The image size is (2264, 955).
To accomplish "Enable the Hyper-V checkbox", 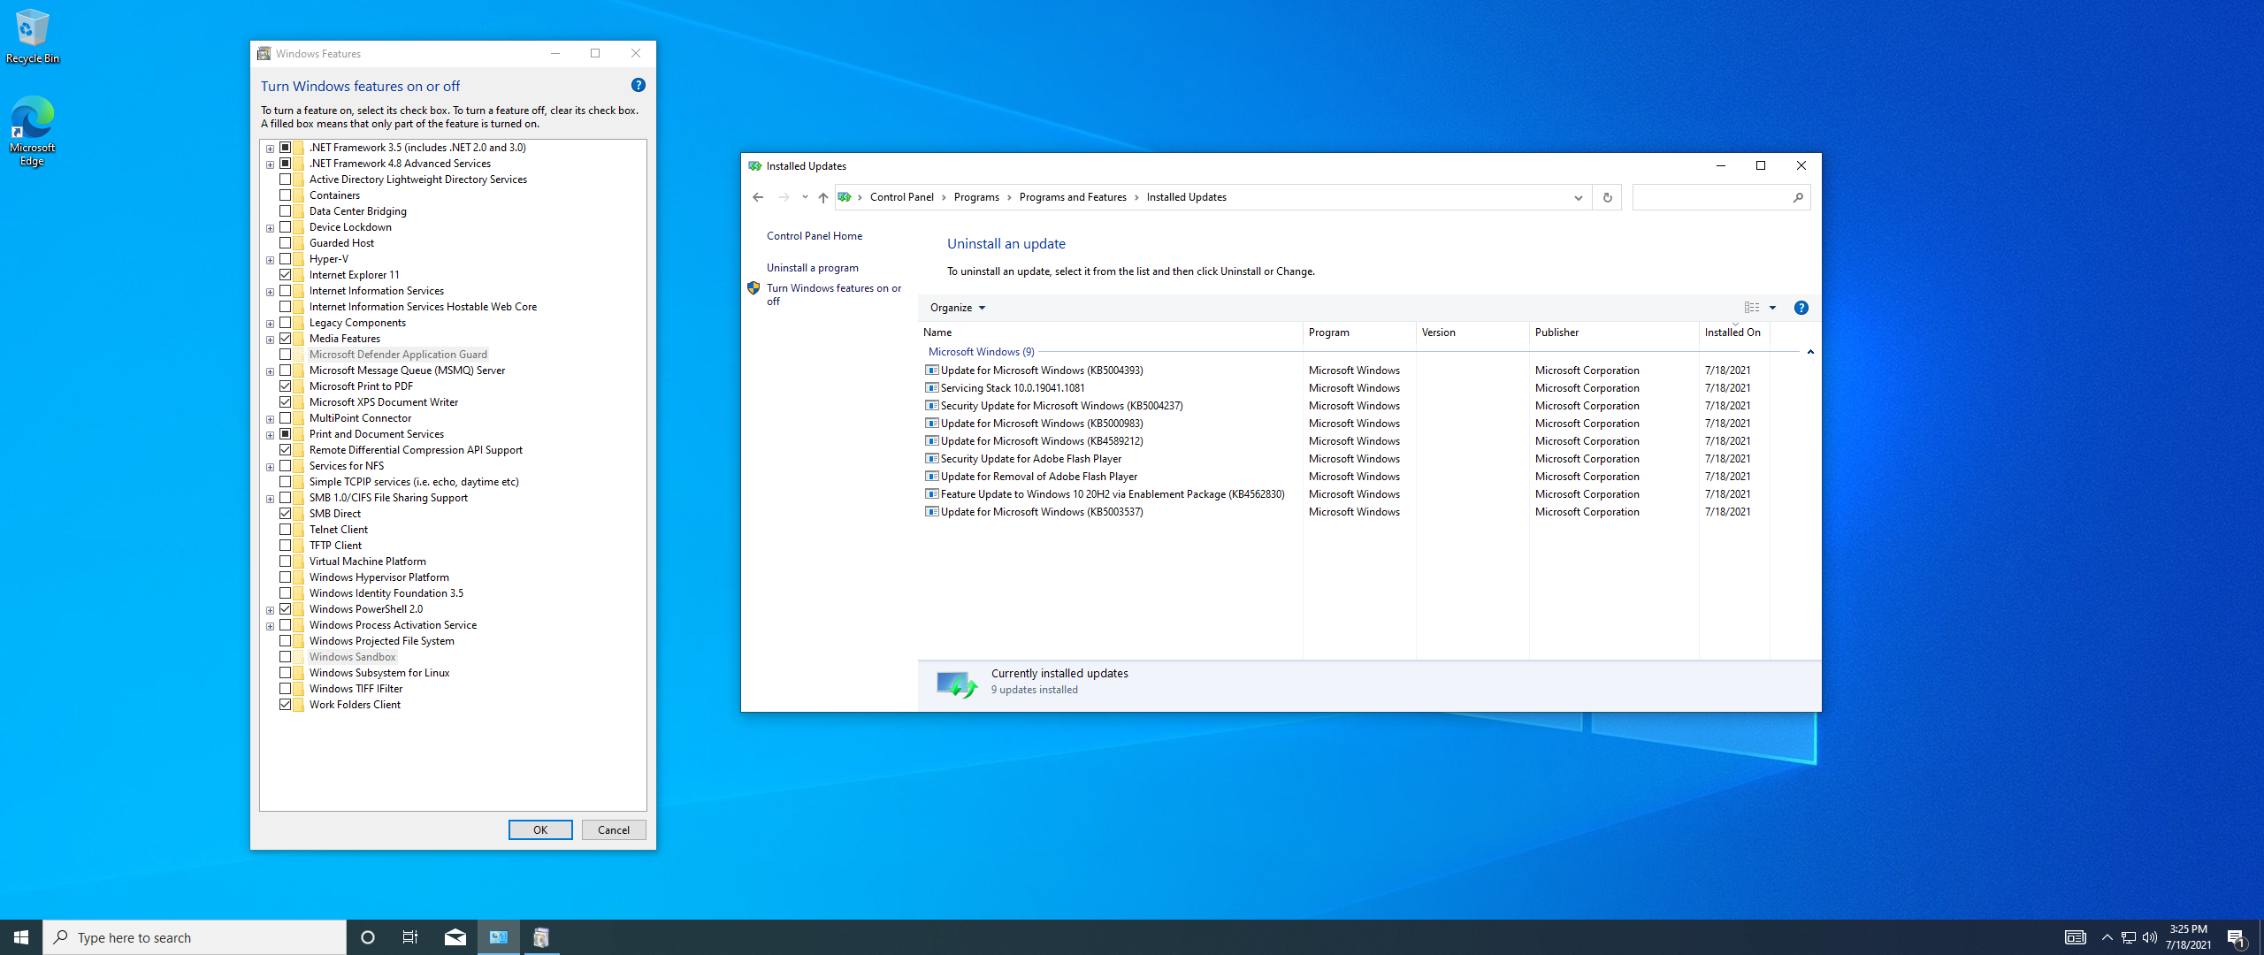I will click(x=286, y=259).
